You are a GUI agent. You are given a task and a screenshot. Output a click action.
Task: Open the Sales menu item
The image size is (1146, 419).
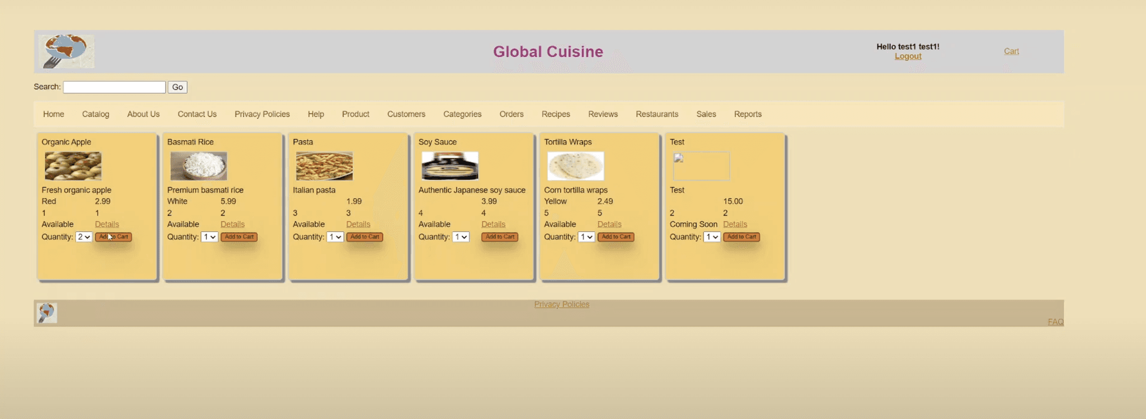[x=706, y=114]
